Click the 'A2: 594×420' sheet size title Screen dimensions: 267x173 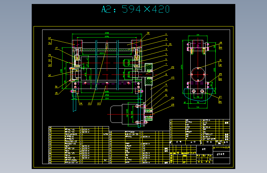pos(136,9)
